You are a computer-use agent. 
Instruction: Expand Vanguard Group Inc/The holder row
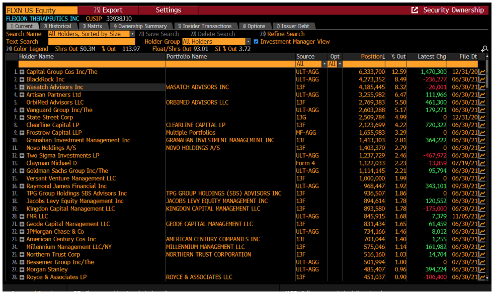click(x=22, y=110)
